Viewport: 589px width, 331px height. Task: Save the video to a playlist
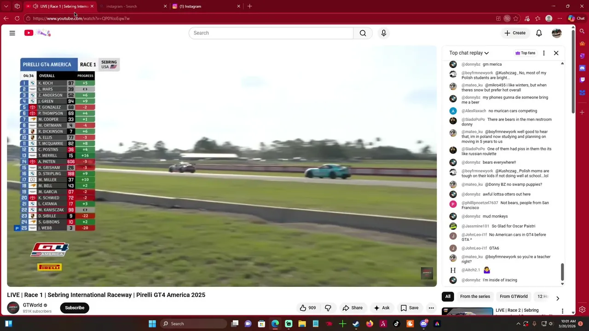pyautogui.click(x=410, y=308)
